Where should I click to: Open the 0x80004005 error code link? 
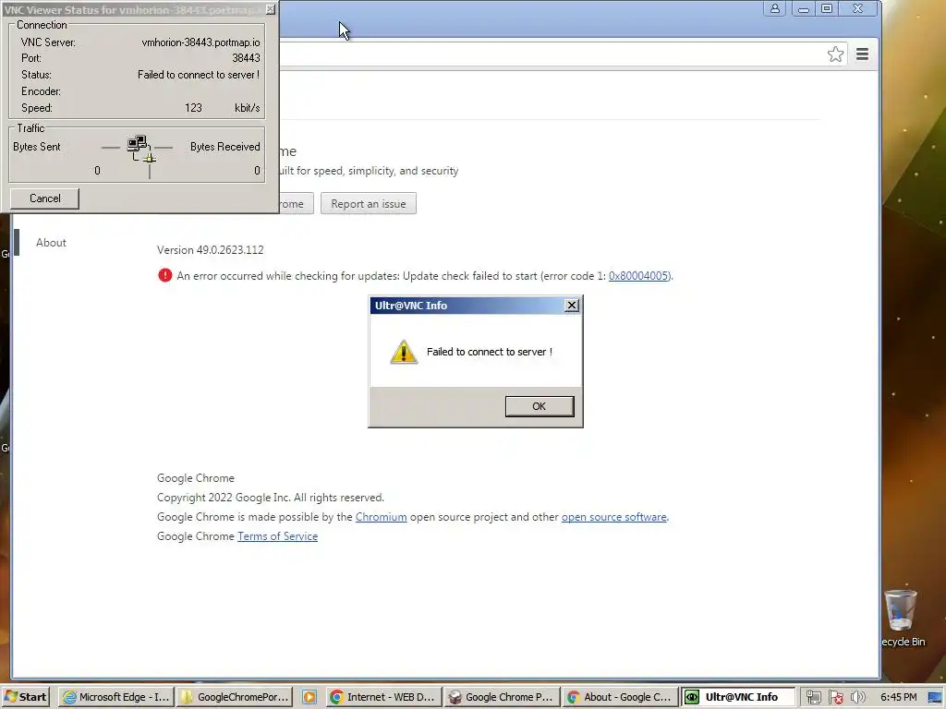click(638, 275)
